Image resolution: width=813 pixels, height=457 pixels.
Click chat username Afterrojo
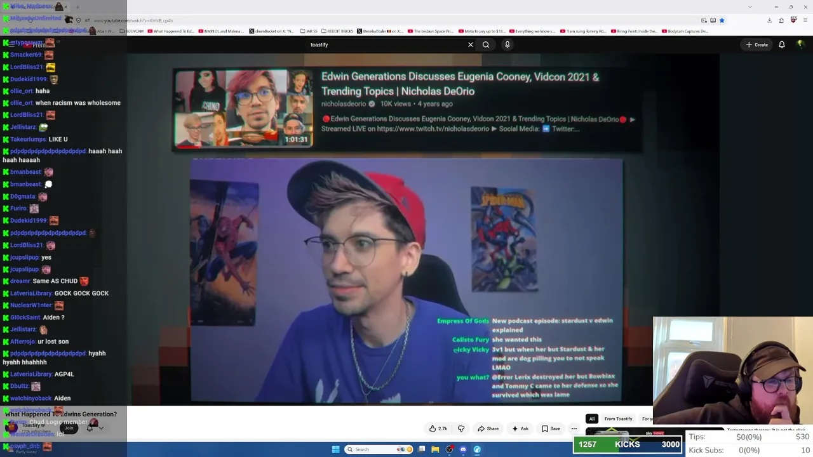click(x=23, y=341)
